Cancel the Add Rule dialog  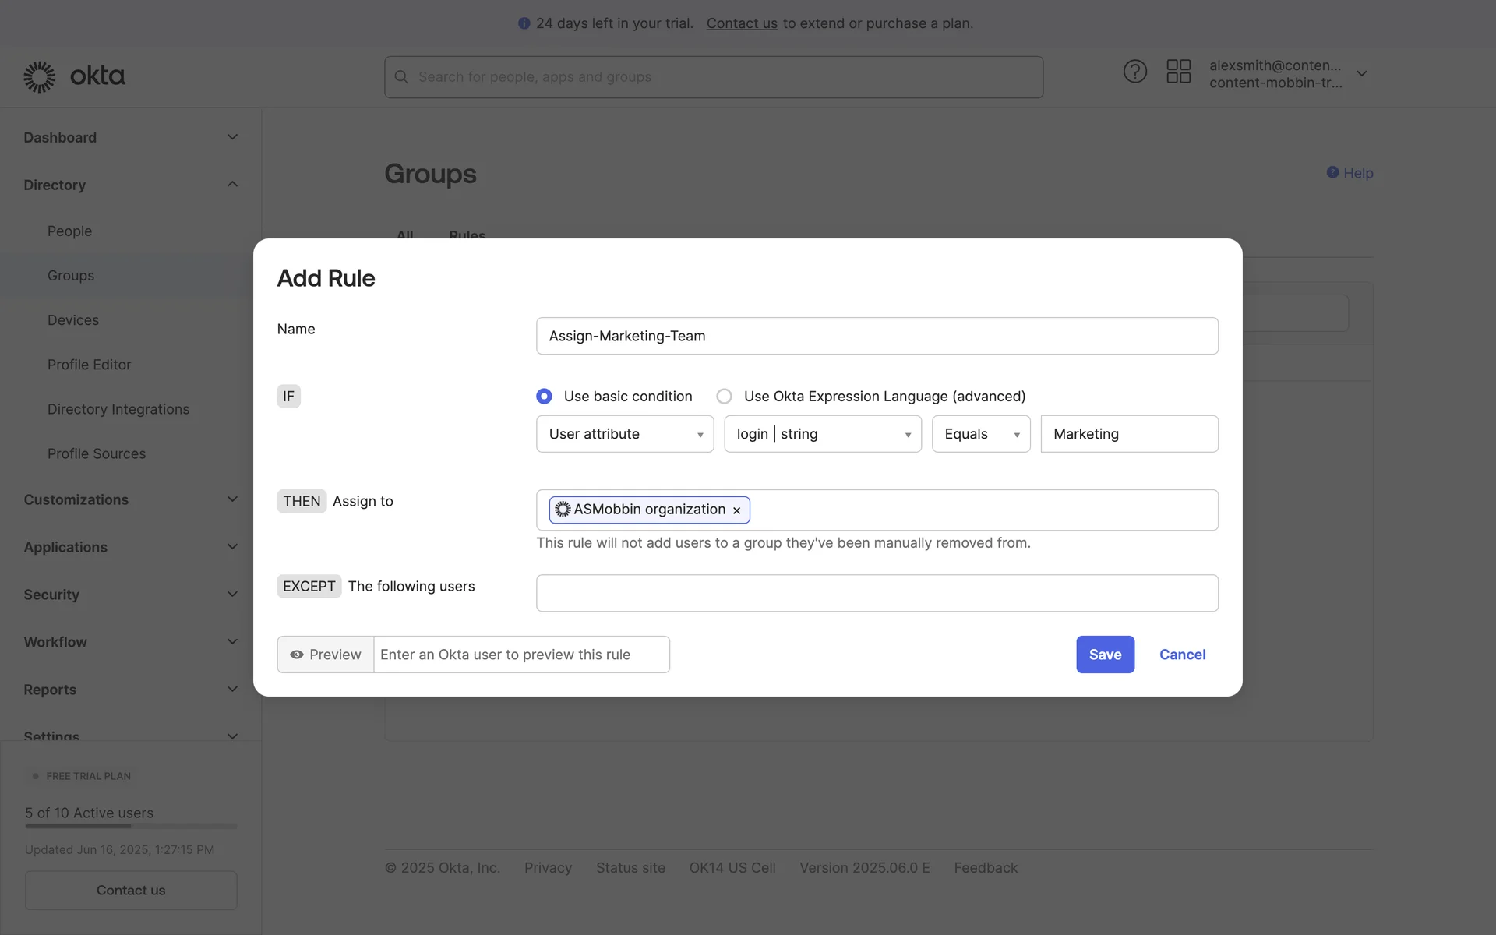pyautogui.click(x=1182, y=654)
